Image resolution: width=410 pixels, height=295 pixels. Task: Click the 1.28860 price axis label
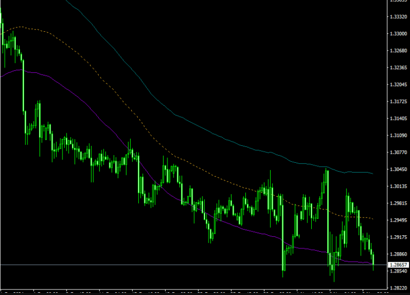coord(398,254)
